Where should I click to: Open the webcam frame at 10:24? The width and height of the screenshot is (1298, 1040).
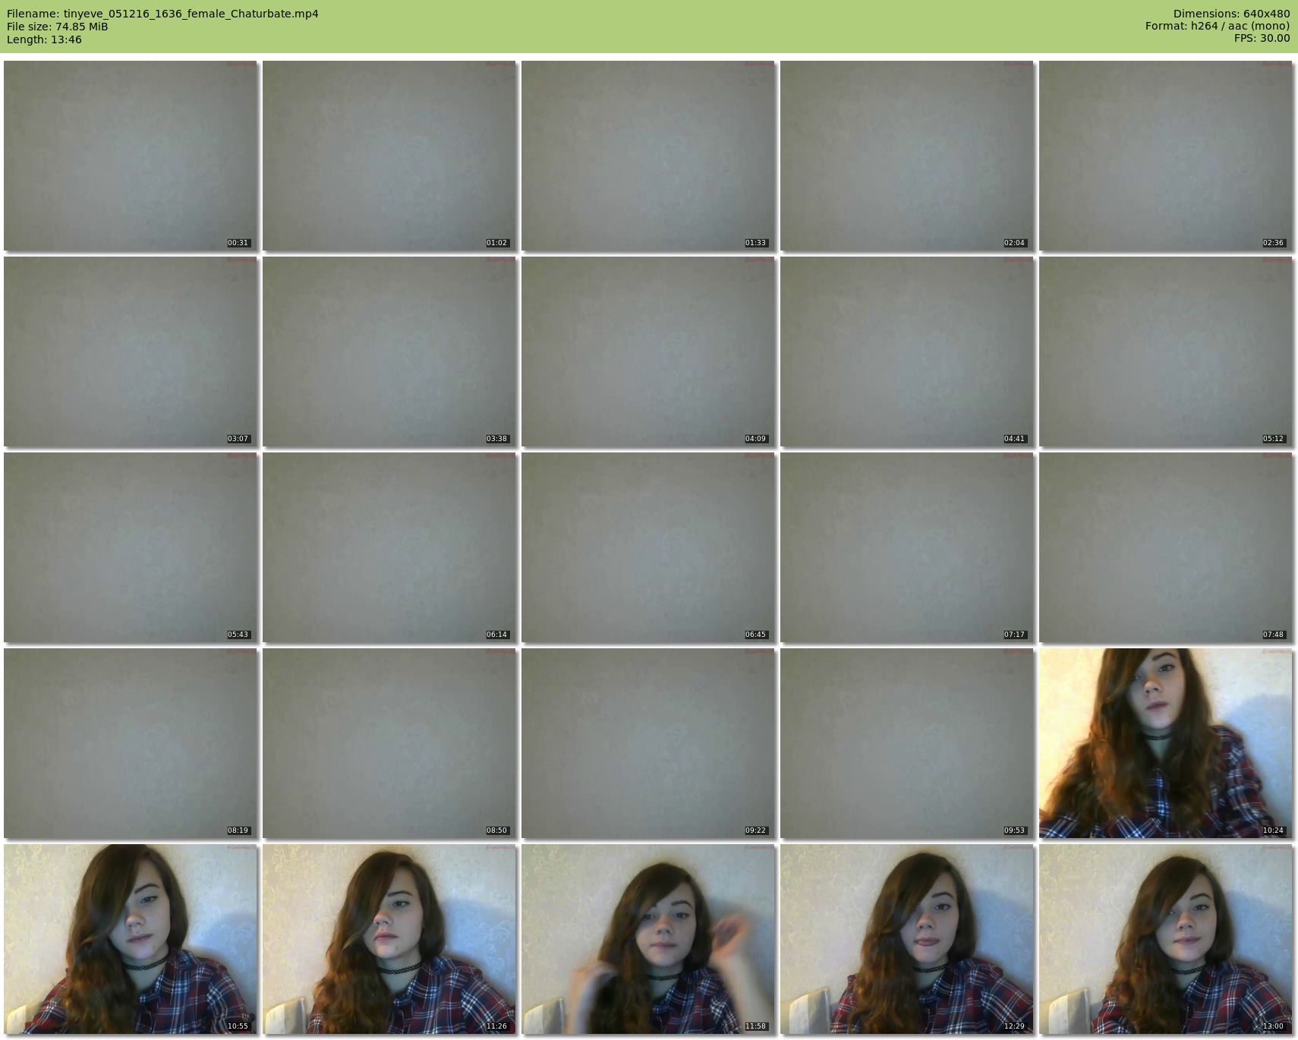[1166, 743]
